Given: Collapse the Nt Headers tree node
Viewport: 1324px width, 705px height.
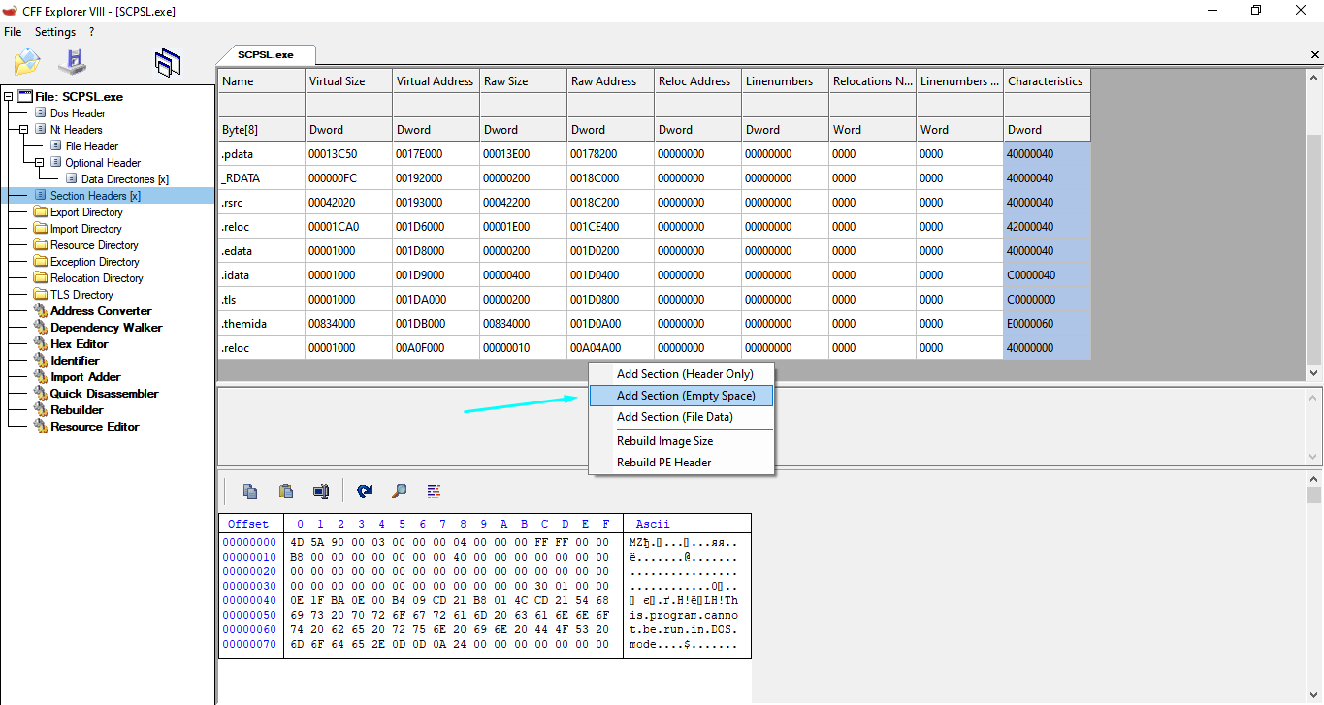Looking at the screenshot, I should click(x=24, y=130).
